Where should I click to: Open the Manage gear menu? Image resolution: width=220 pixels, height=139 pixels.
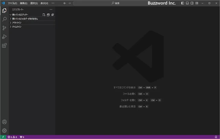tap(4, 131)
